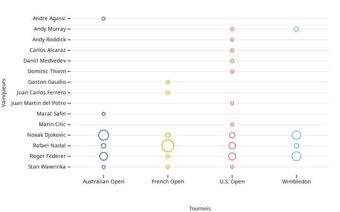
Task: Select Juan Carlos Ferrero's French Open point
Action: pos(168,93)
